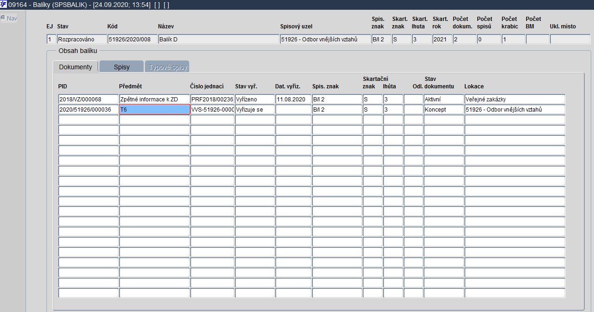Viewport: 594px width, 312px height.
Task: Click the Předmět column header
Action: click(130, 86)
